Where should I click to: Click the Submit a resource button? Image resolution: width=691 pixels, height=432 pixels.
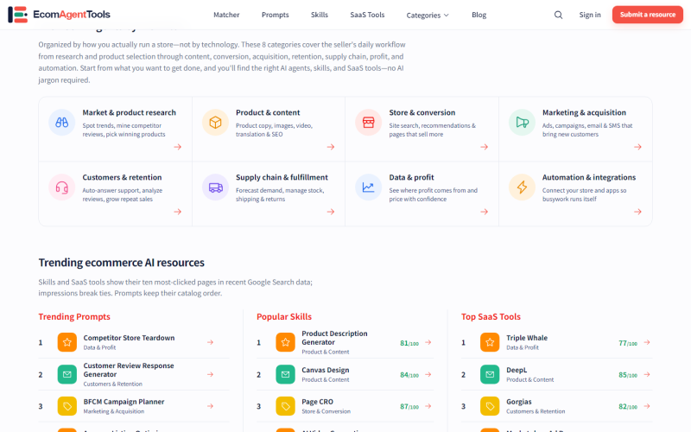(x=648, y=15)
